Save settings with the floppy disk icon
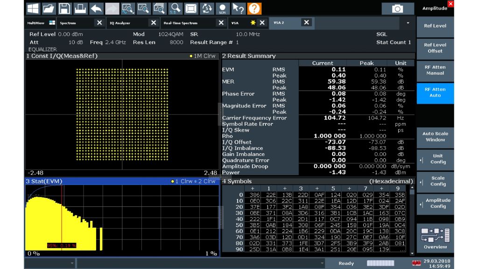Image resolution: width=478 pixels, height=269 pixels. (x=64, y=8)
